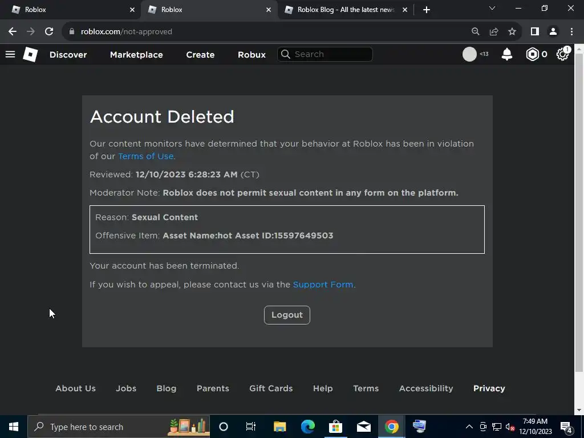Click the search magnifier in Roblox search
The height and width of the screenshot is (438, 584).
point(286,54)
